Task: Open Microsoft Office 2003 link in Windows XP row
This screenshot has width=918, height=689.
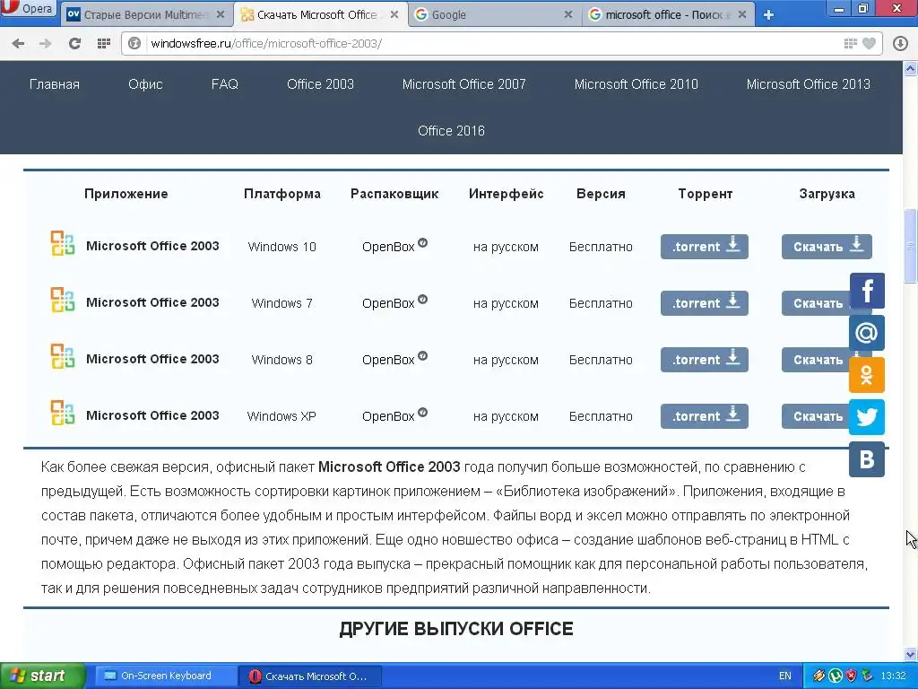Action: tap(152, 415)
